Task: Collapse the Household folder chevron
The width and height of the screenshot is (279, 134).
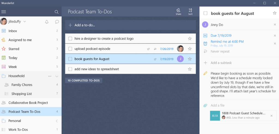Action: pos(57,76)
